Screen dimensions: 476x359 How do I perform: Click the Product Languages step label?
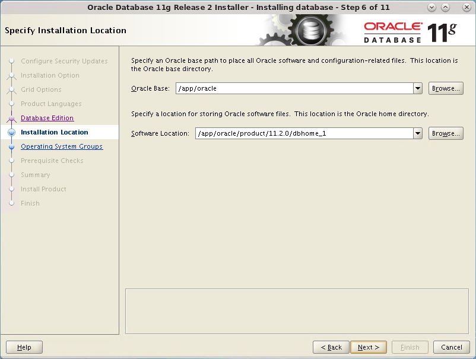(x=51, y=104)
